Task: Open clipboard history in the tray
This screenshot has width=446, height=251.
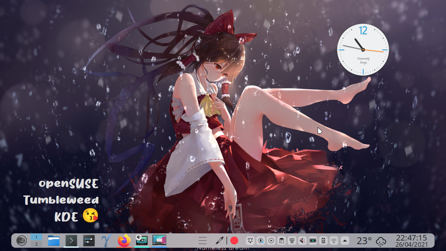Action: pos(281,241)
